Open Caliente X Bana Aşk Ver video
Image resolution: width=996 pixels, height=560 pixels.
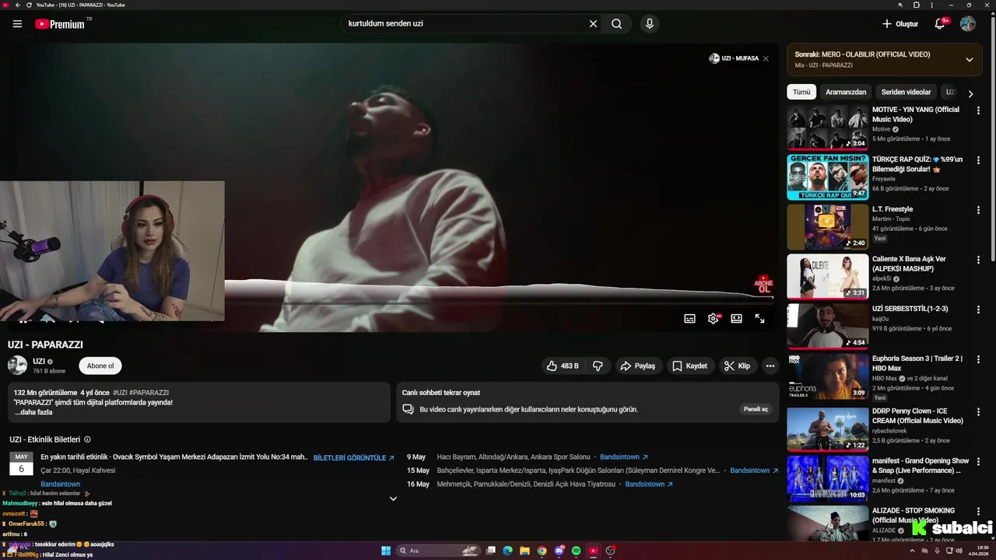click(x=827, y=276)
